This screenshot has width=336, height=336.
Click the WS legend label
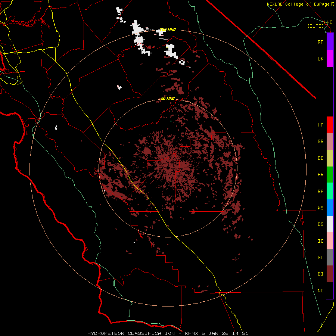320,208
